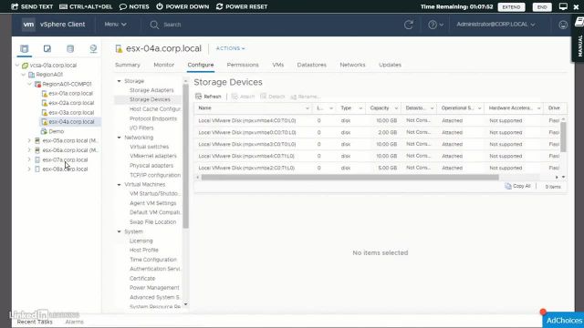
Task: Click the monitor display icon top right
Action: 563,6
